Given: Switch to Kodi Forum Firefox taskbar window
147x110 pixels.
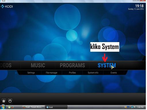Looking at the screenshot, I should pos(33,107).
